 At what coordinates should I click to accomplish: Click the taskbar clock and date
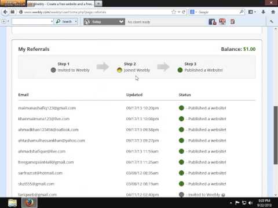[264, 203]
